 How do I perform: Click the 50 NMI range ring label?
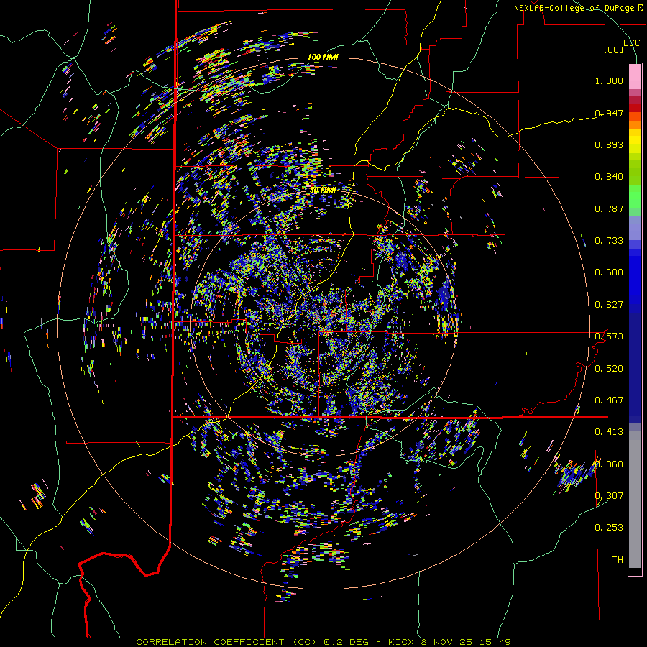click(323, 190)
